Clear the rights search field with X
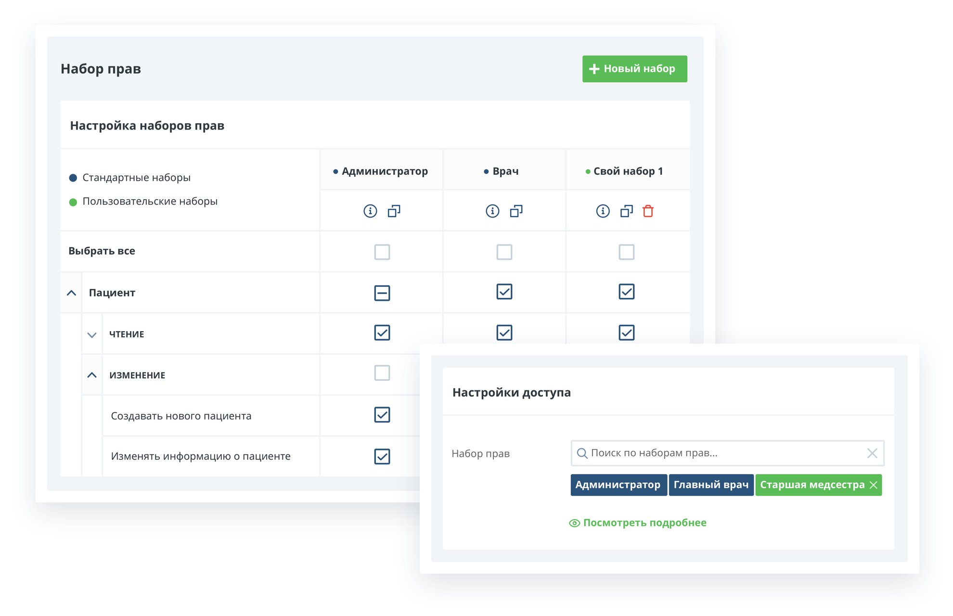The image size is (953, 616). tap(872, 453)
